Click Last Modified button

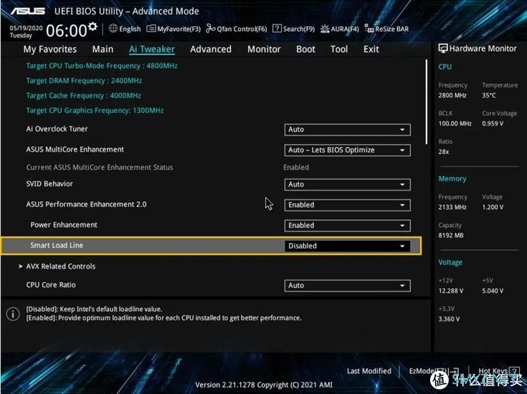369,372
